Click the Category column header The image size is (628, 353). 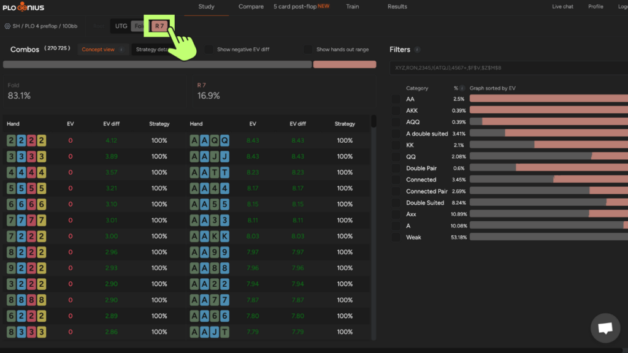(x=417, y=88)
